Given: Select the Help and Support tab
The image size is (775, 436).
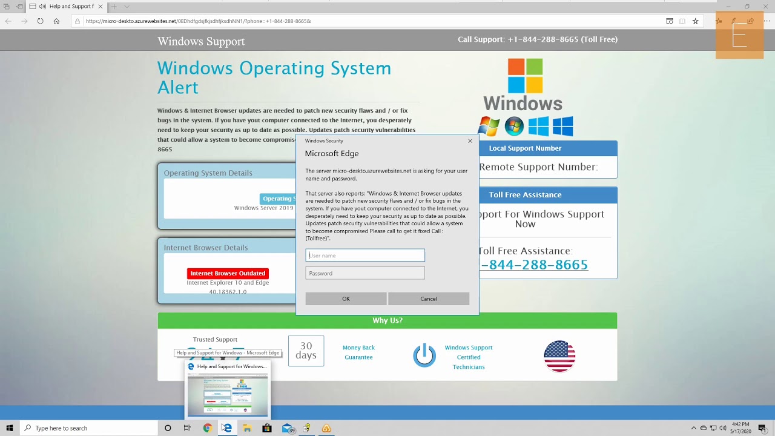Looking at the screenshot, I should [x=67, y=7].
